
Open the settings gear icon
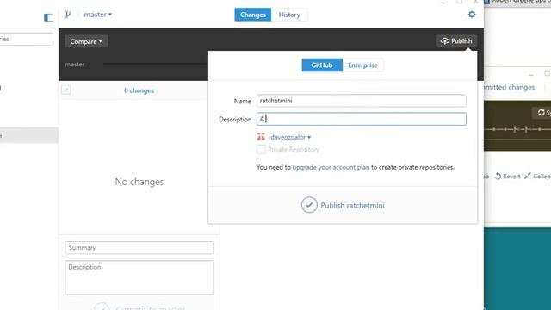click(472, 15)
